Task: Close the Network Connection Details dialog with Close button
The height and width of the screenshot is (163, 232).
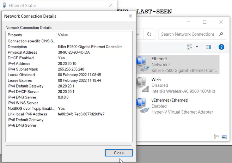Action: [119, 153]
